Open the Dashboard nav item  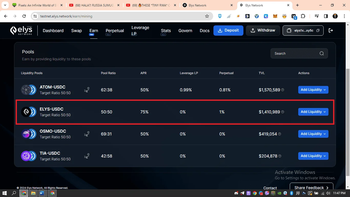(53, 31)
